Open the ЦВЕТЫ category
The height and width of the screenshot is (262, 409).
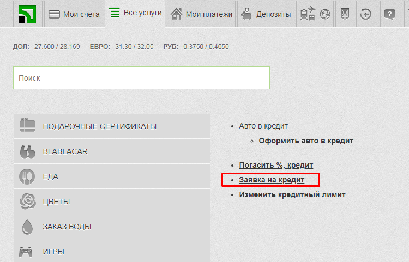pos(112,202)
